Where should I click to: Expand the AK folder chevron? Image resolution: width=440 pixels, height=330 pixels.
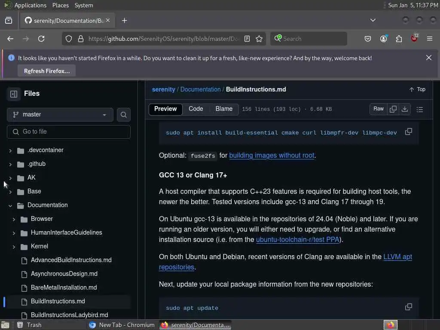(10, 178)
